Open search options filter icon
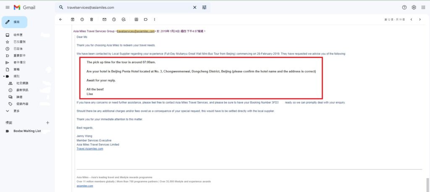Screen dimensions: 430x192 [x=205, y=8]
